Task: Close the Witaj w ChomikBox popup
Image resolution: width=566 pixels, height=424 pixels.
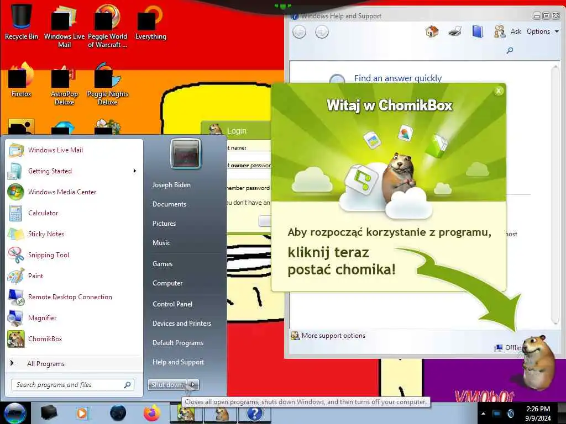Action: point(499,91)
